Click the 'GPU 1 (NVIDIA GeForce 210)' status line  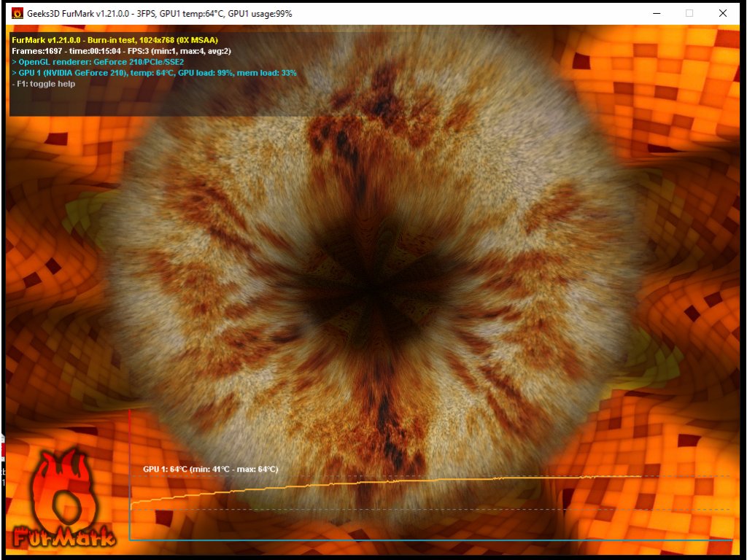pos(154,73)
